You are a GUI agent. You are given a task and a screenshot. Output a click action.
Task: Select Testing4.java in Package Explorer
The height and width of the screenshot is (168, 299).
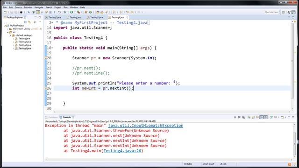click(x=25, y=49)
